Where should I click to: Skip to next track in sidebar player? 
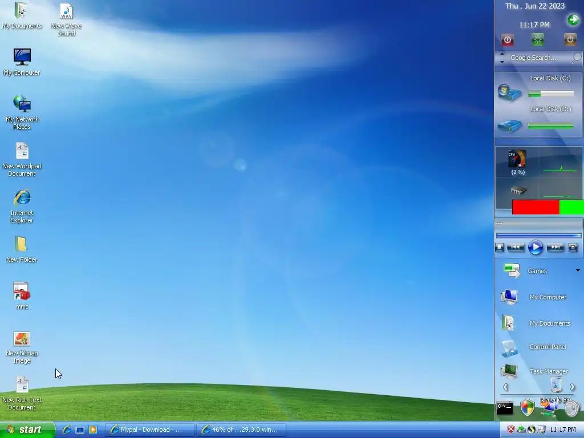pos(555,247)
